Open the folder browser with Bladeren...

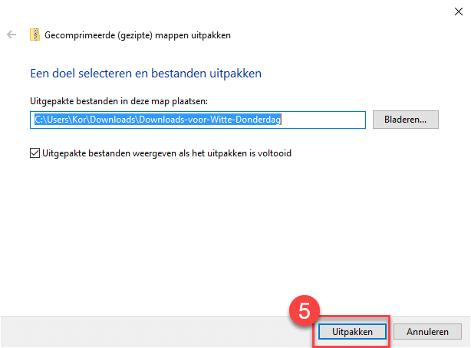coord(405,120)
